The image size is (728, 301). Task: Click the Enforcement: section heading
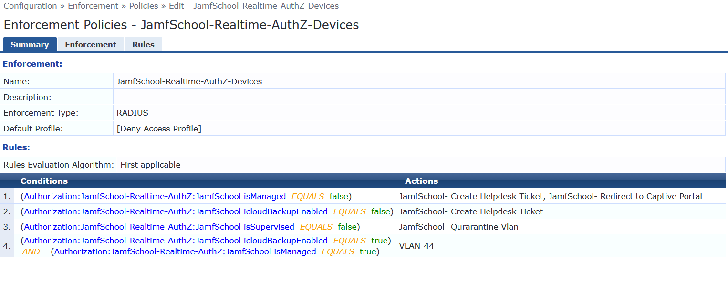(x=32, y=64)
